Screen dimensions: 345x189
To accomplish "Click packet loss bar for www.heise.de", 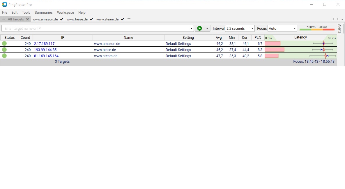I will click(x=274, y=50).
